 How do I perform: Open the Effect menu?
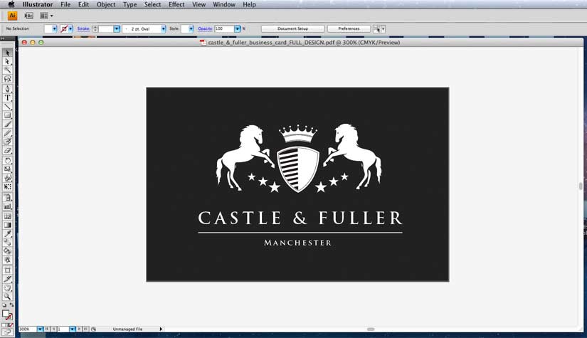(176, 4)
